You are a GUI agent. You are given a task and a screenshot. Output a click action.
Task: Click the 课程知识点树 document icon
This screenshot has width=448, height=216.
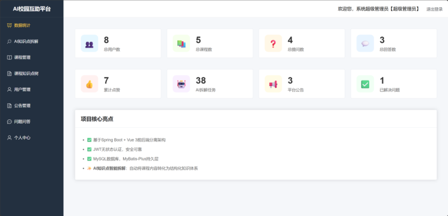[x=9, y=73]
